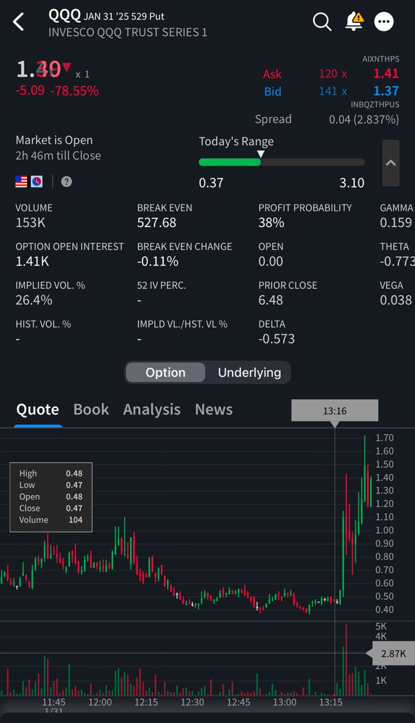Tap the range high 3.10 value

point(352,183)
